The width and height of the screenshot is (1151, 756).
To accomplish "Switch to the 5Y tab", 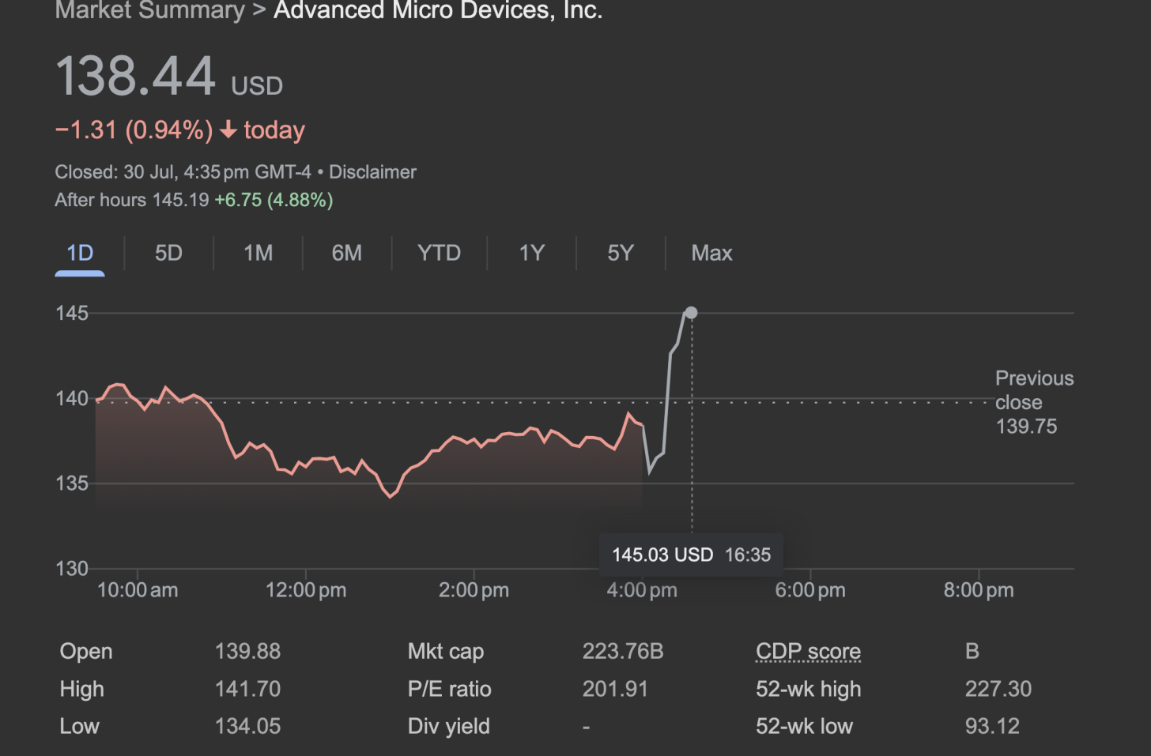I will coord(621,254).
